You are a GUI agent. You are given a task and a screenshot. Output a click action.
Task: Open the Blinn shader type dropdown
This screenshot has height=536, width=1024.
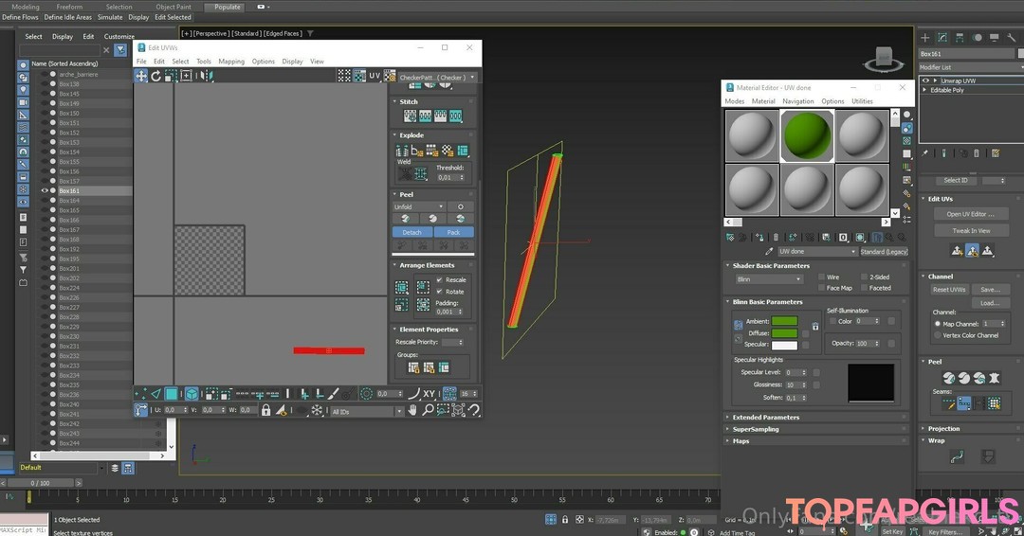(x=769, y=279)
